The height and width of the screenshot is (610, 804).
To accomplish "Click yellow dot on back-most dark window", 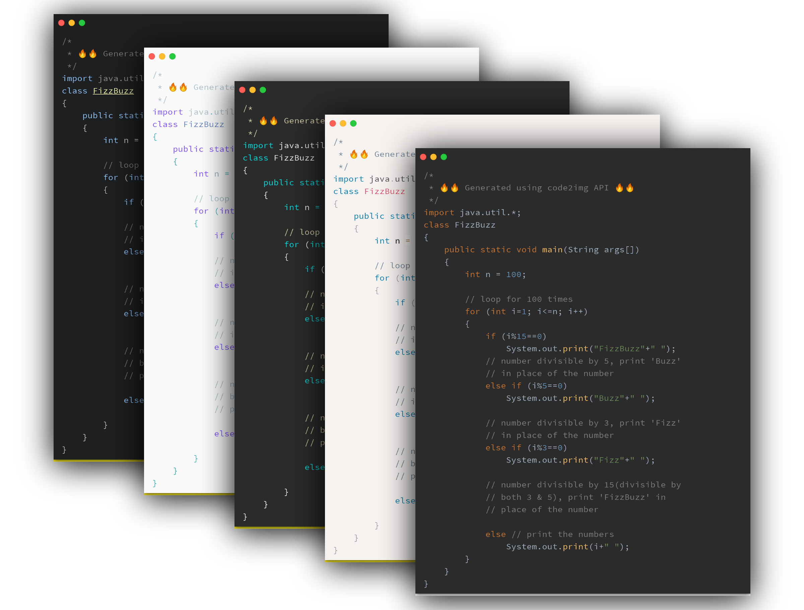I will coord(72,23).
